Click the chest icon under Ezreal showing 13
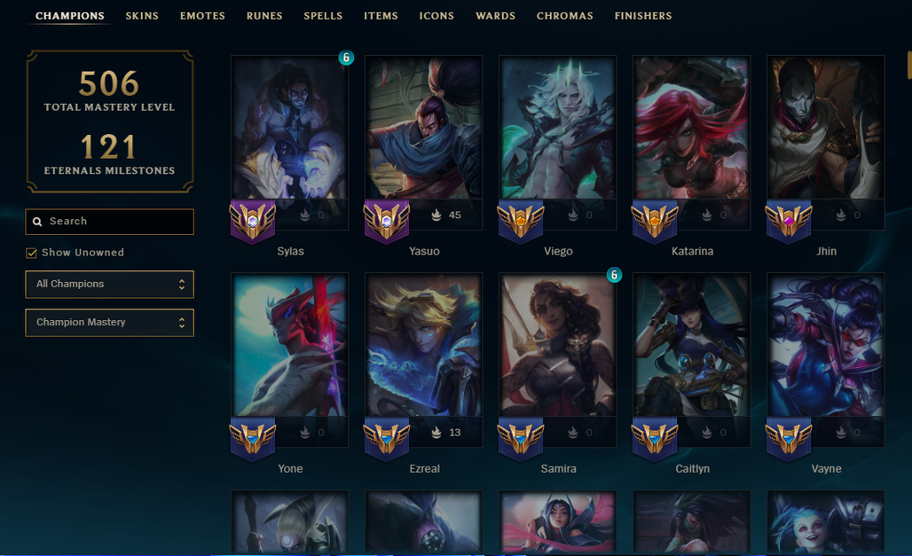 point(436,433)
